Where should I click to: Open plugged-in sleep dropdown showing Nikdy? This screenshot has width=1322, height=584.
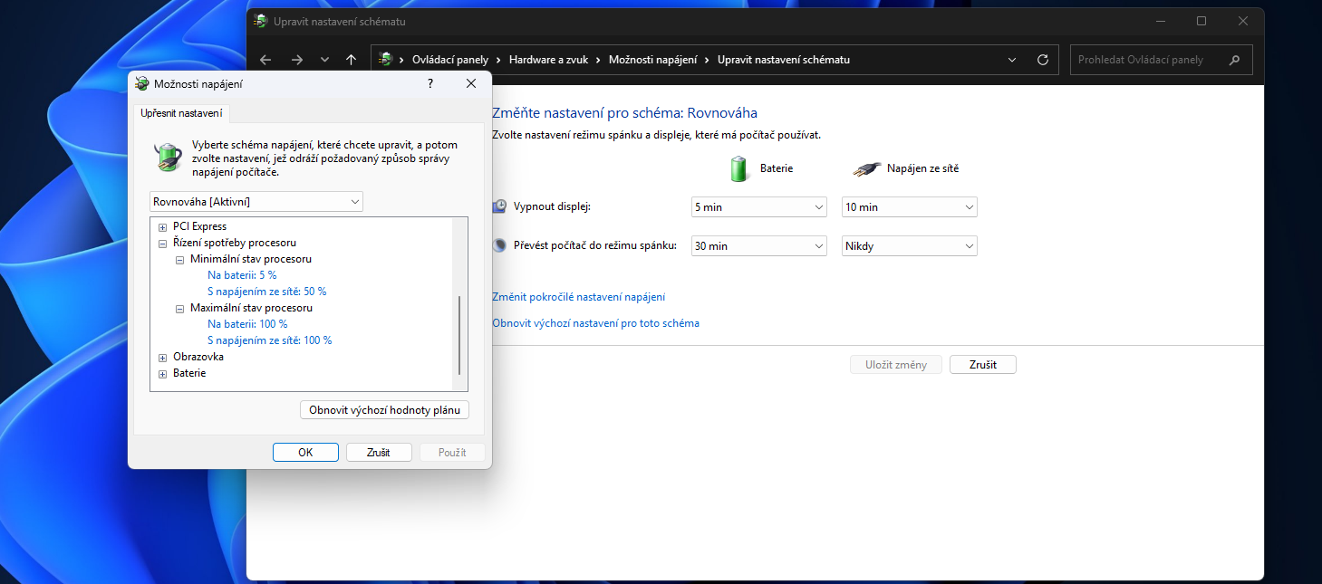click(x=909, y=246)
